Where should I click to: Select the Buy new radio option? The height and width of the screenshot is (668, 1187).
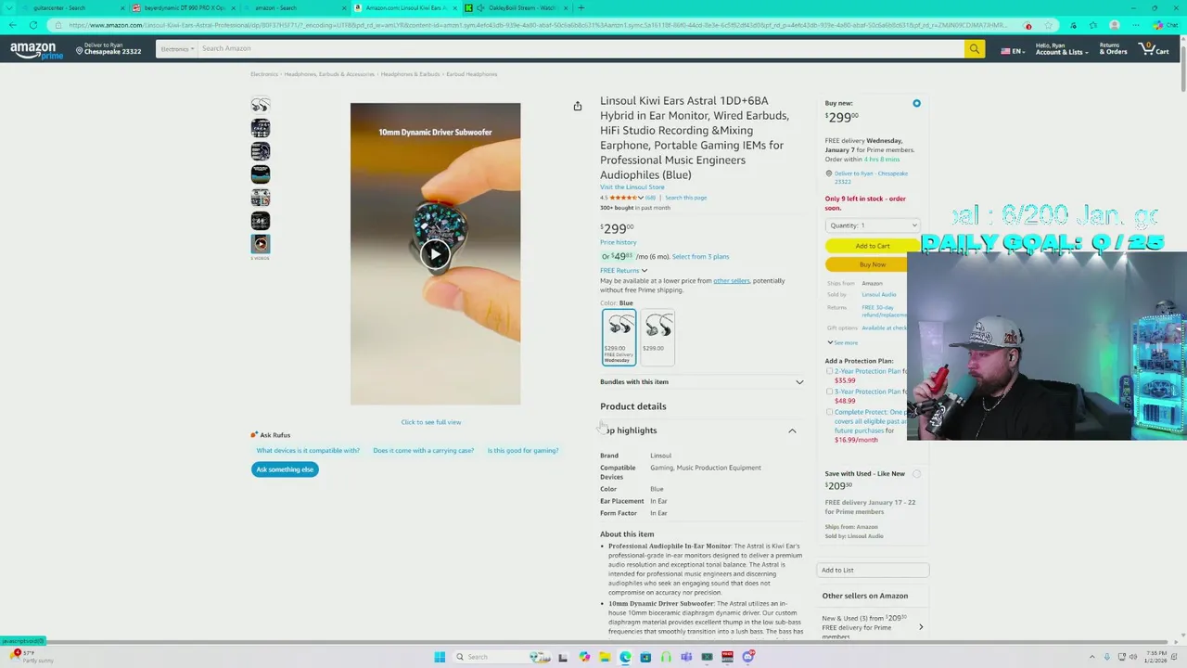pyautogui.click(x=916, y=103)
